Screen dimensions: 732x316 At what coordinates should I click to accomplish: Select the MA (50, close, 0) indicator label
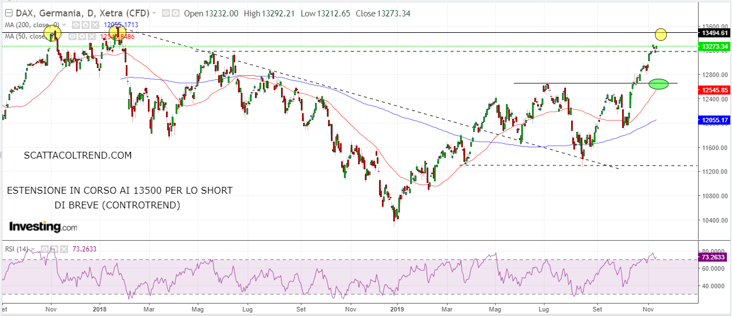(29, 36)
